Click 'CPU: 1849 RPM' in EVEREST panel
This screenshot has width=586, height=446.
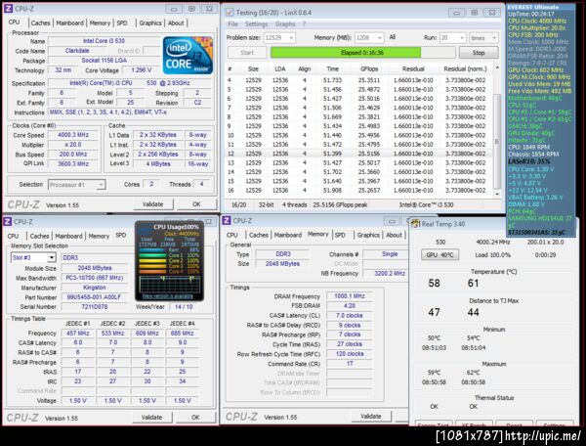[x=526, y=147]
